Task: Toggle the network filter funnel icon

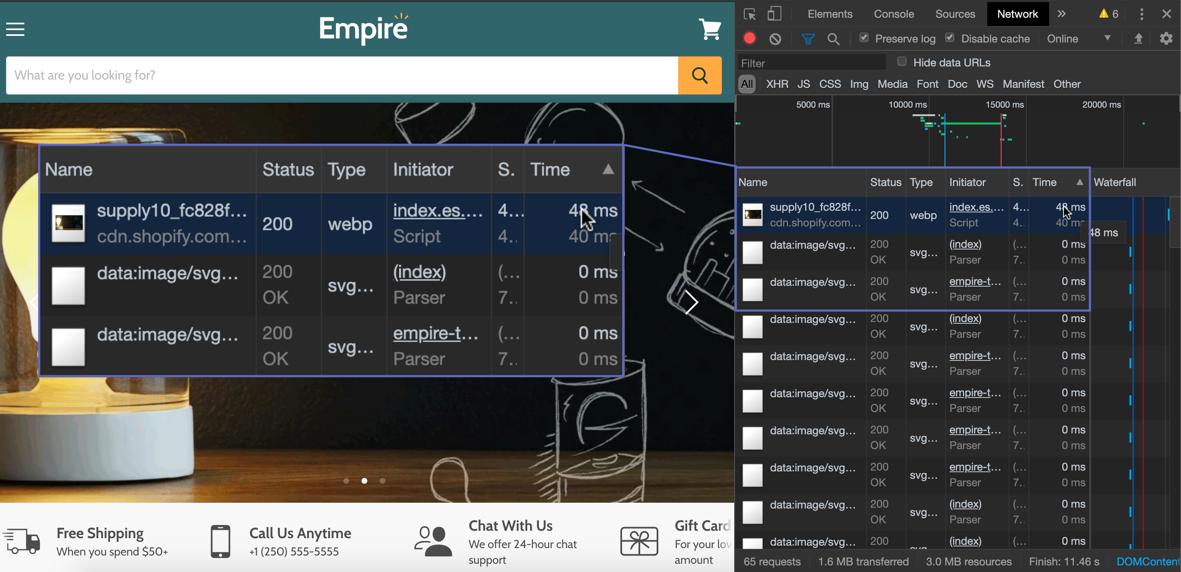Action: coord(808,39)
